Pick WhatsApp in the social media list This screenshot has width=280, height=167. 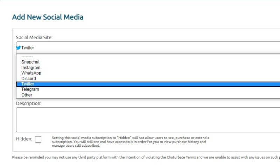pyautogui.click(x=148, y=73)
